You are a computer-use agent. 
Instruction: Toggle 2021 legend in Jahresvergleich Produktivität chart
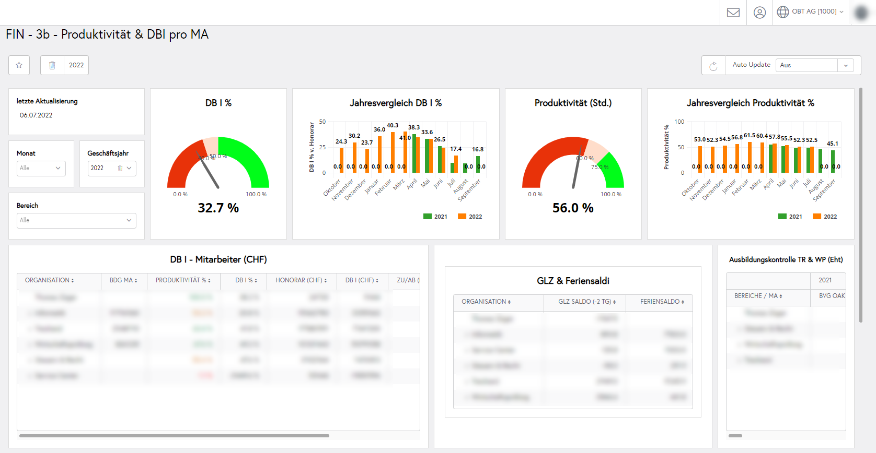pyautogui.click(x=790, y=217)
